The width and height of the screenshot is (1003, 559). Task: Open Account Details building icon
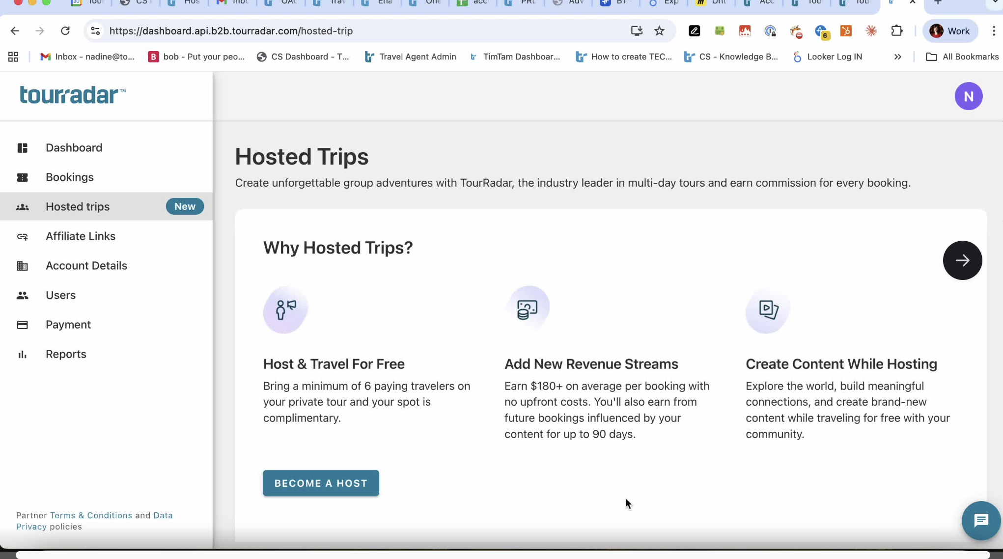(22, 266)
